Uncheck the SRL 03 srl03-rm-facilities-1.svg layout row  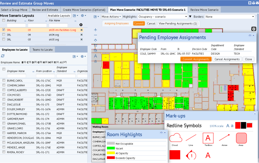4,30
